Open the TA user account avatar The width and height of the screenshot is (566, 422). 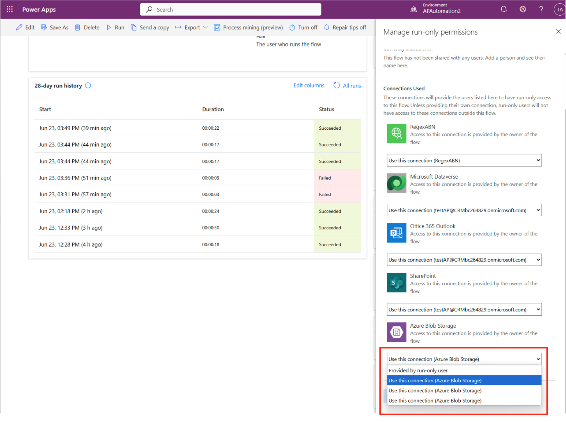(559, 9)
